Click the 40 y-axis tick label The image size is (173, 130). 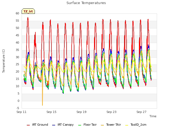click(17, 43)
